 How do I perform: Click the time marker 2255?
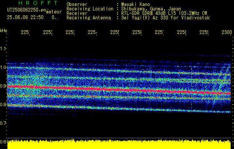(x=115, y=32)
